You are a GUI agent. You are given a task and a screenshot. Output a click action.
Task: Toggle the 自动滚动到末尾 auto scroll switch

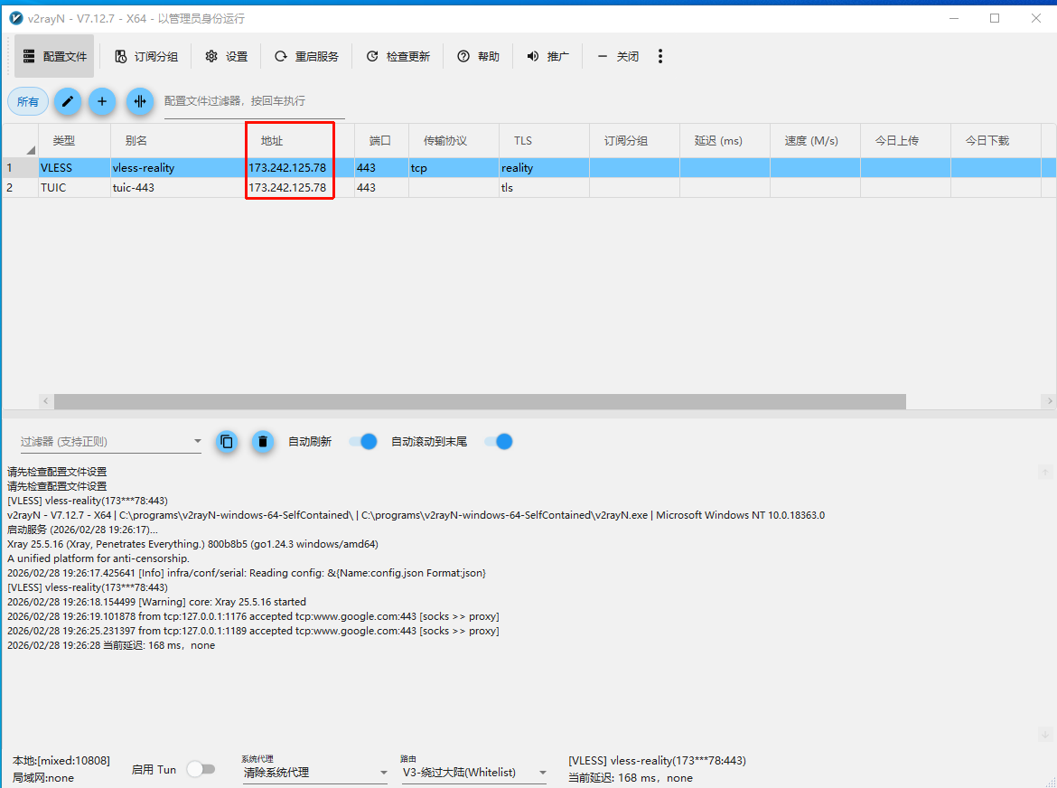(x=499, y=442)
